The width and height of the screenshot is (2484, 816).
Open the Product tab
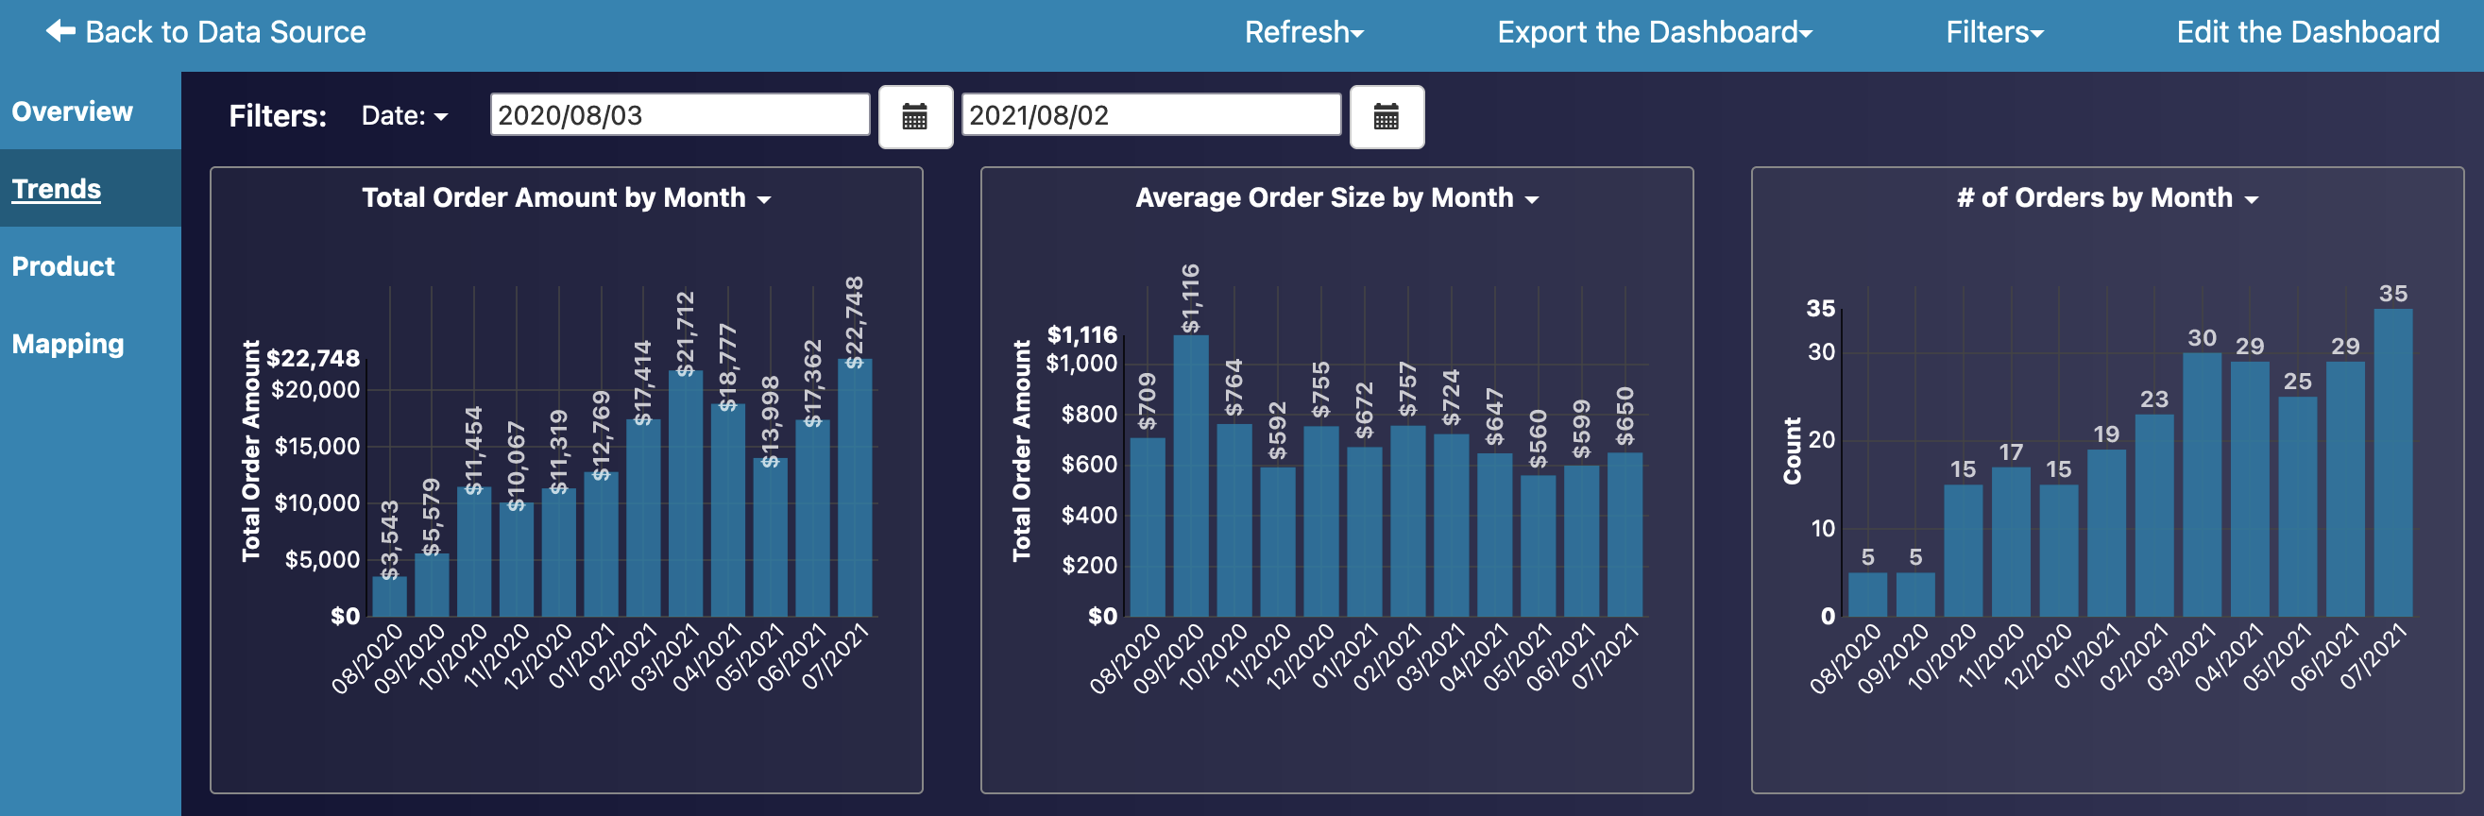click(x=63, y=266)
